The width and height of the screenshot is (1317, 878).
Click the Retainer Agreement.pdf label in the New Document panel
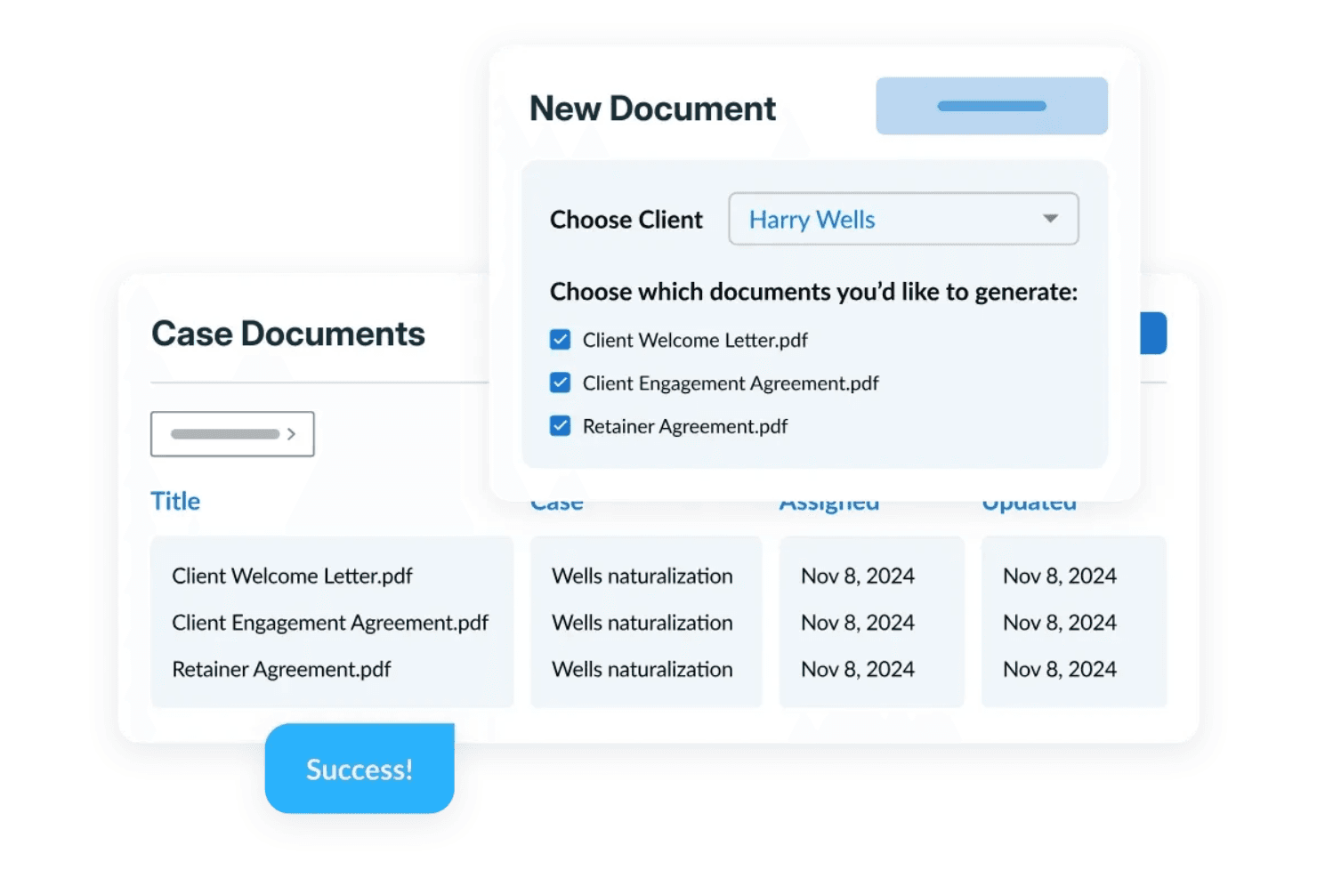click(x=685, y=426)
